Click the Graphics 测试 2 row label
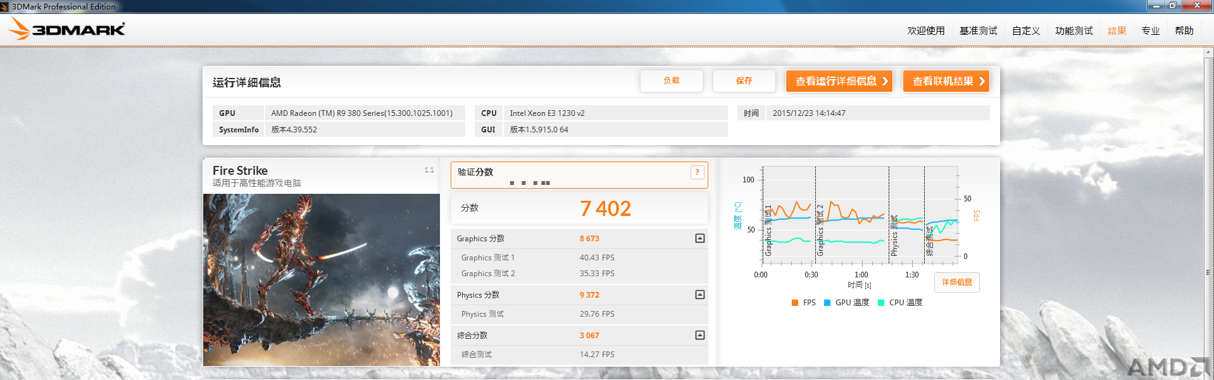 (x=488, y=274)
